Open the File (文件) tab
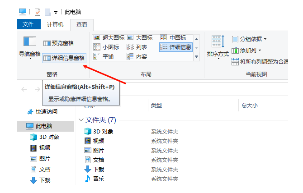Image resolution: width=303 pixels, height=193 pixels. (x=28, y=24)
